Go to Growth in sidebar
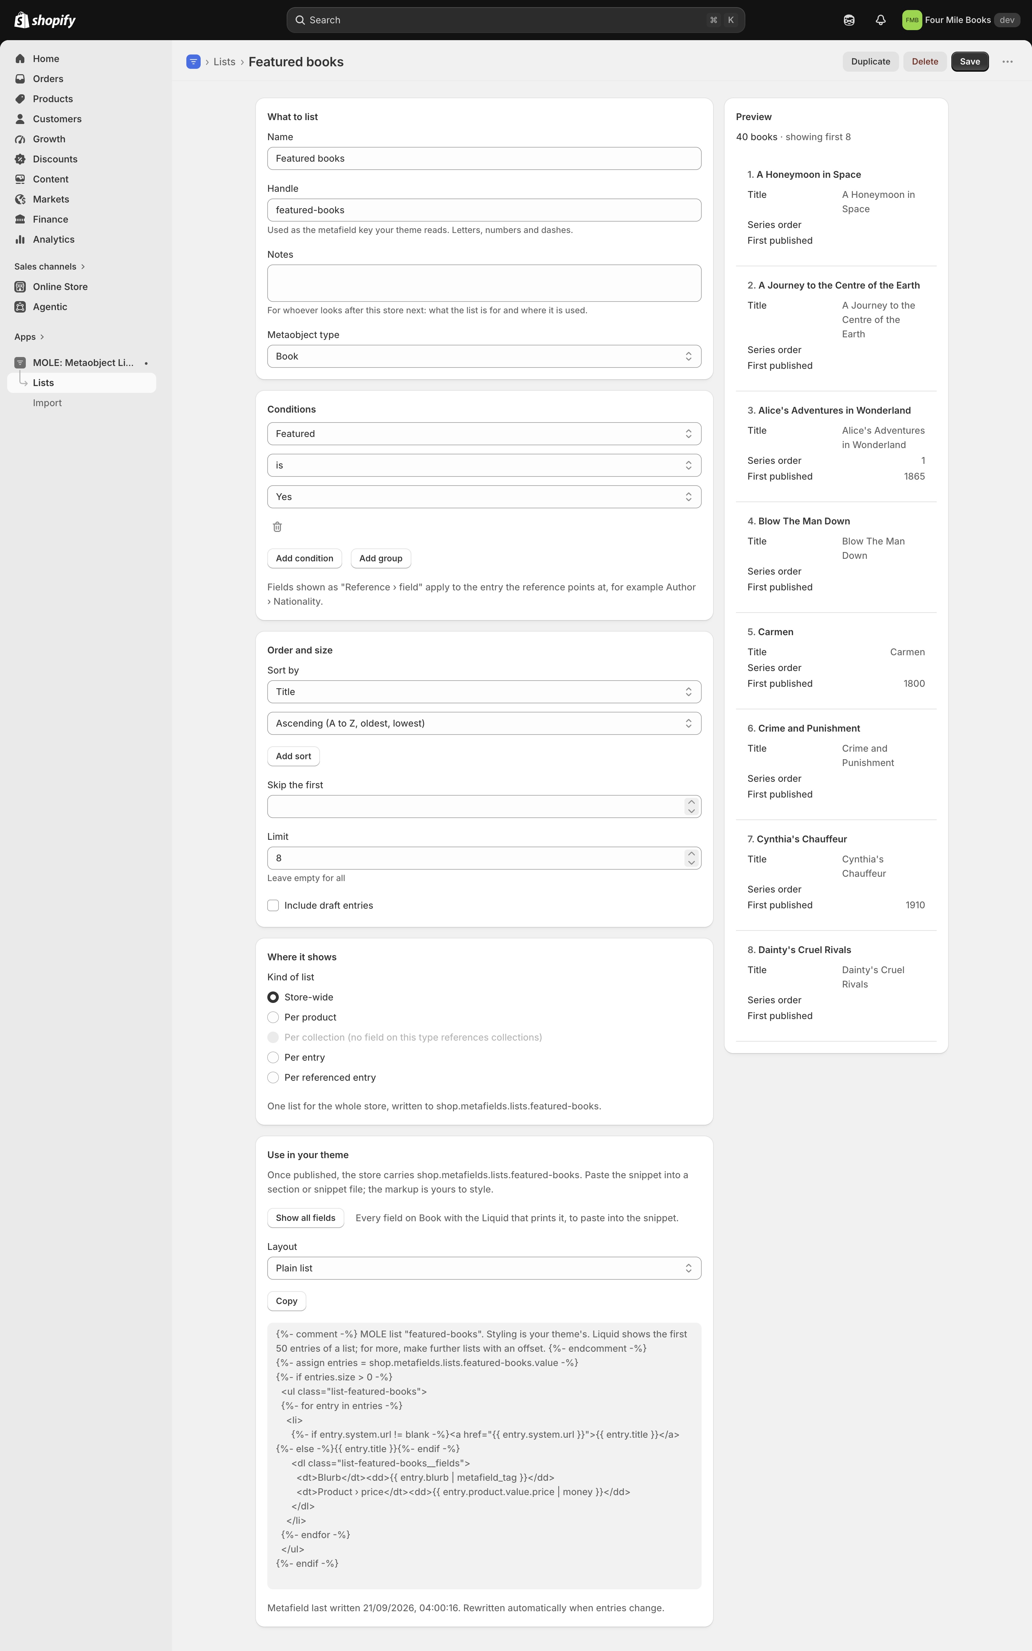 tap(49, 139)
